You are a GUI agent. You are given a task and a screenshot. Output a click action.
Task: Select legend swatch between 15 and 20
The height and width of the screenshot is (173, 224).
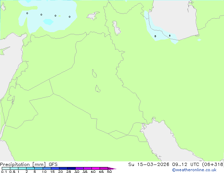point(55,168)
